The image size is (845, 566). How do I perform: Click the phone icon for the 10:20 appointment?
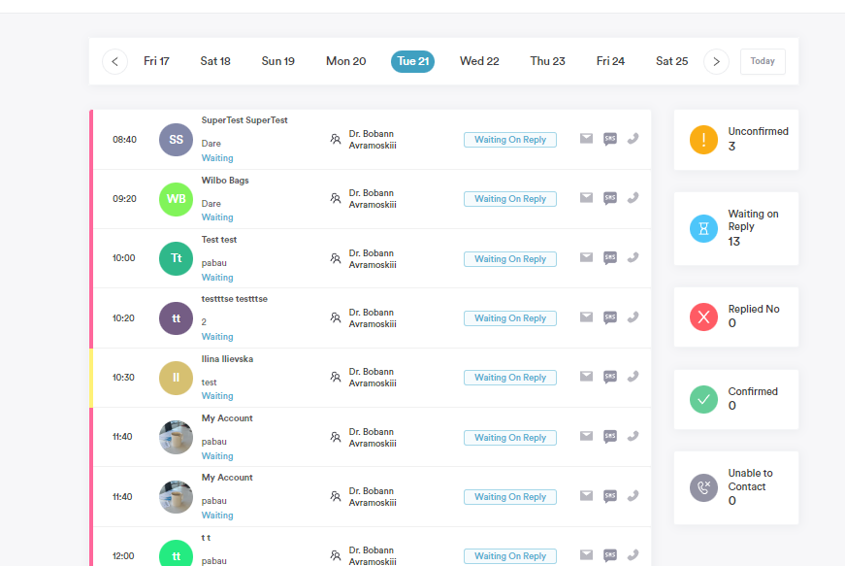pos(633,317)
